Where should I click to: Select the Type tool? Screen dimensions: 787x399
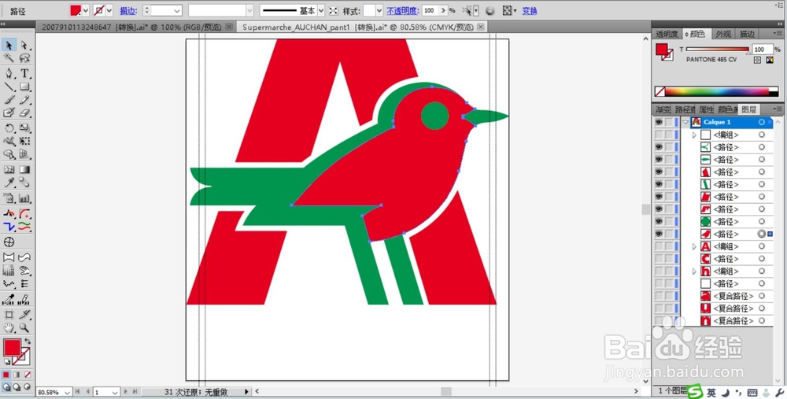[24, 73]
